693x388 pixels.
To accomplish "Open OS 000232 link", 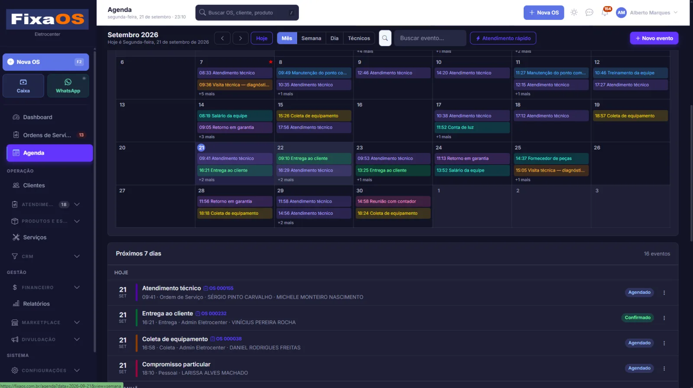I will [x=211, y=314].
